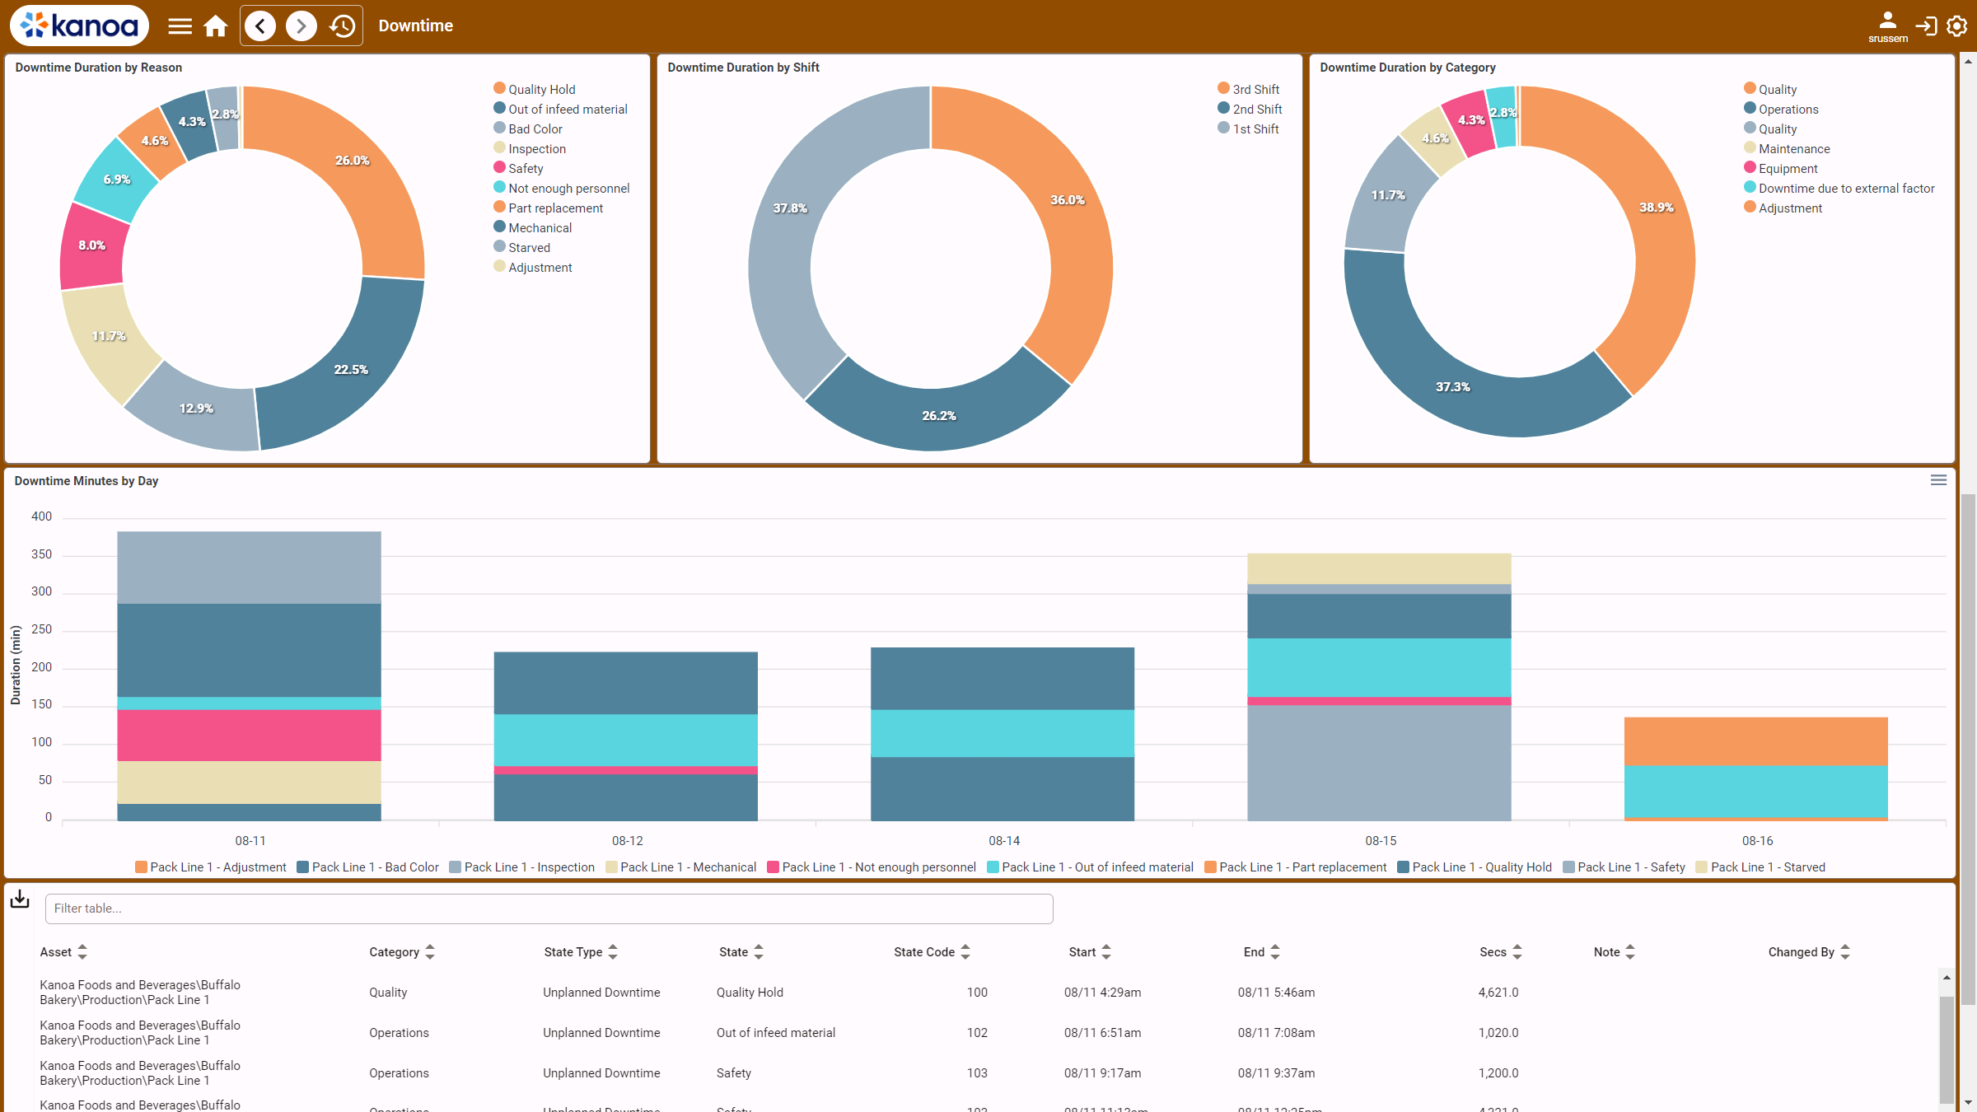This screenshot has height=1112, width=1977.
Task: Sort the table by Start column
Action: click(1090, 952)
